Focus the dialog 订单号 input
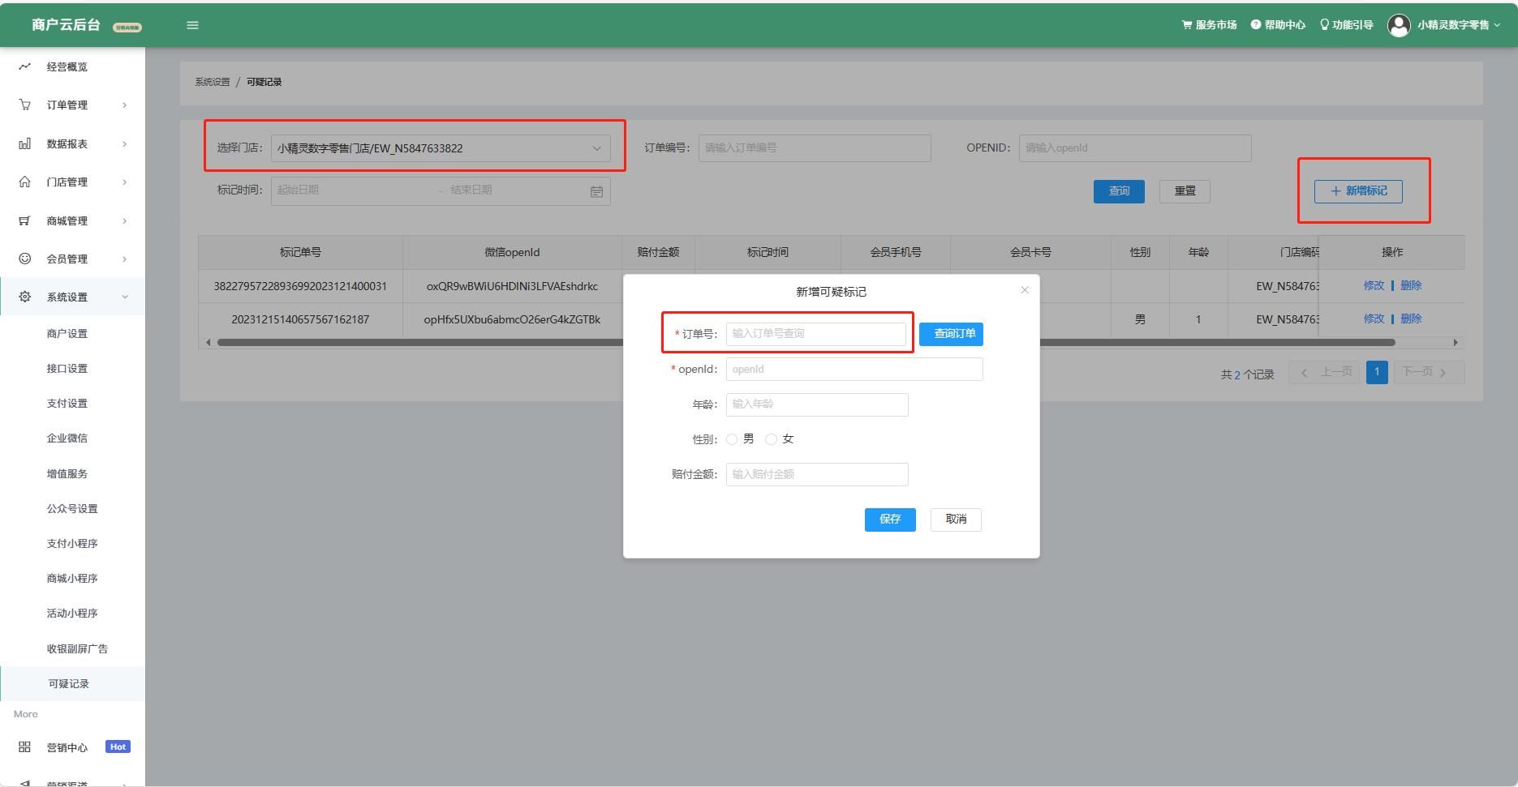The image size is (1518, 787). [x=815, y=334]
